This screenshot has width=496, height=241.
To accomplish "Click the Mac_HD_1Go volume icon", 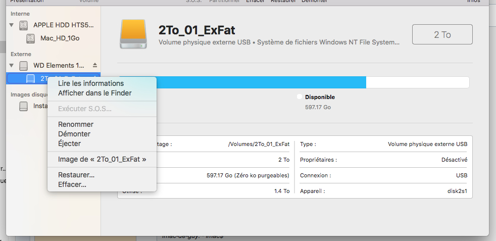I will pos(30,38).
